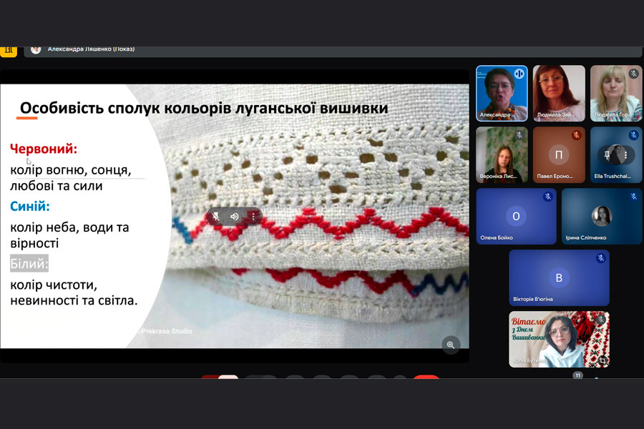Viewport: 644px width, 429px height.
Task: Click the muted mic icon on Ірина Сліпченко tile
Action: pos(634,197)
